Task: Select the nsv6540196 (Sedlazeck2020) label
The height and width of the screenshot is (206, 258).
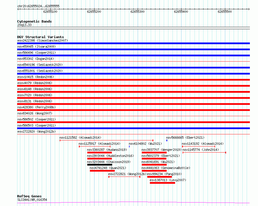Action: pos(40,65)
